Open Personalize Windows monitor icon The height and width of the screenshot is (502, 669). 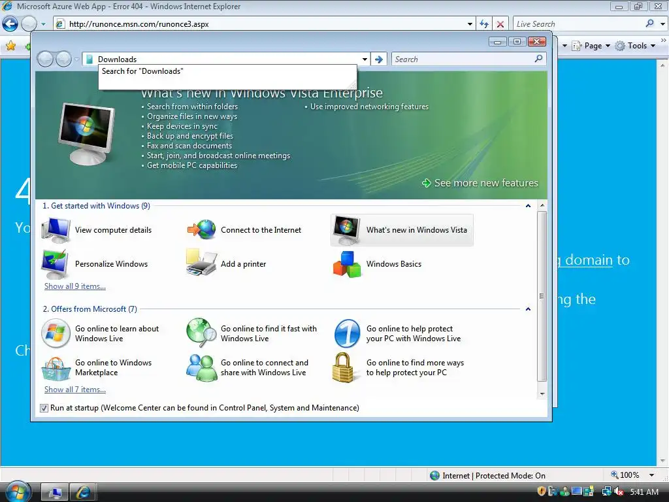55,264
